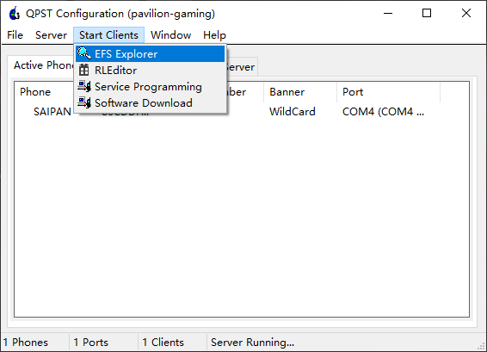Open the File menu
The image size is (487, 352).
pyautogui.click(x=15, y=35)
